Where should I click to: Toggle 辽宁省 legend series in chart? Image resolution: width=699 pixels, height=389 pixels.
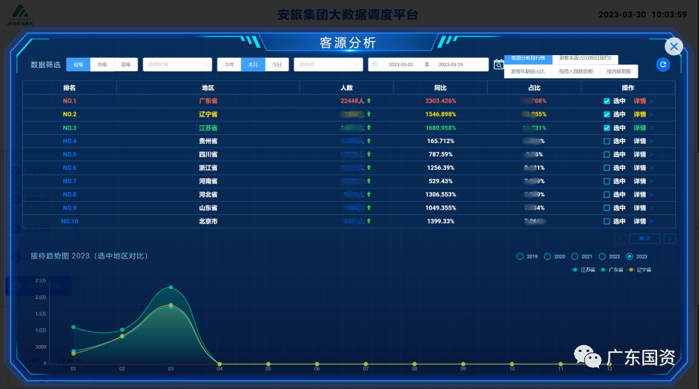coord(640,270)
